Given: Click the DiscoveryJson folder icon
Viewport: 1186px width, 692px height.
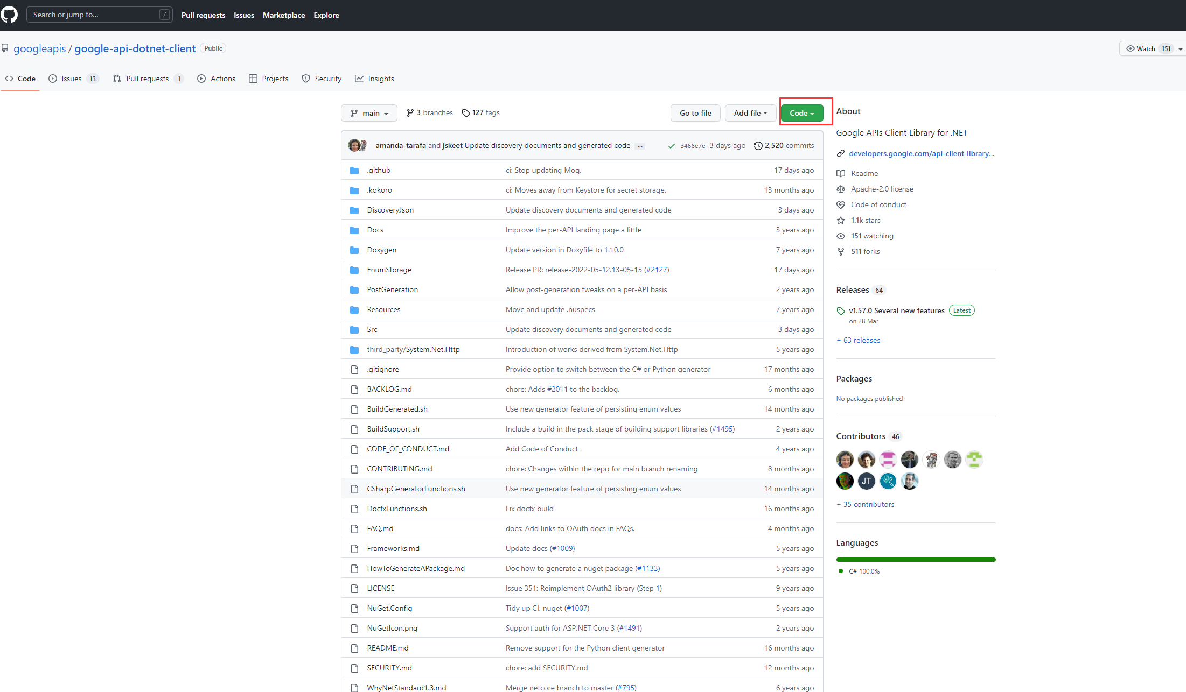Looking at the screenshot, I should (354, 210).
